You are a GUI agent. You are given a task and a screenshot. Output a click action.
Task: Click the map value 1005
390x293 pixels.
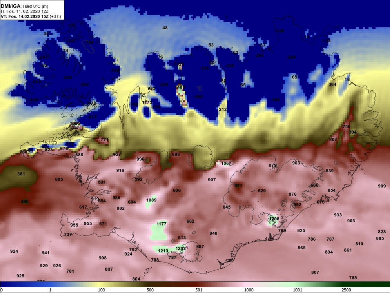75,123
